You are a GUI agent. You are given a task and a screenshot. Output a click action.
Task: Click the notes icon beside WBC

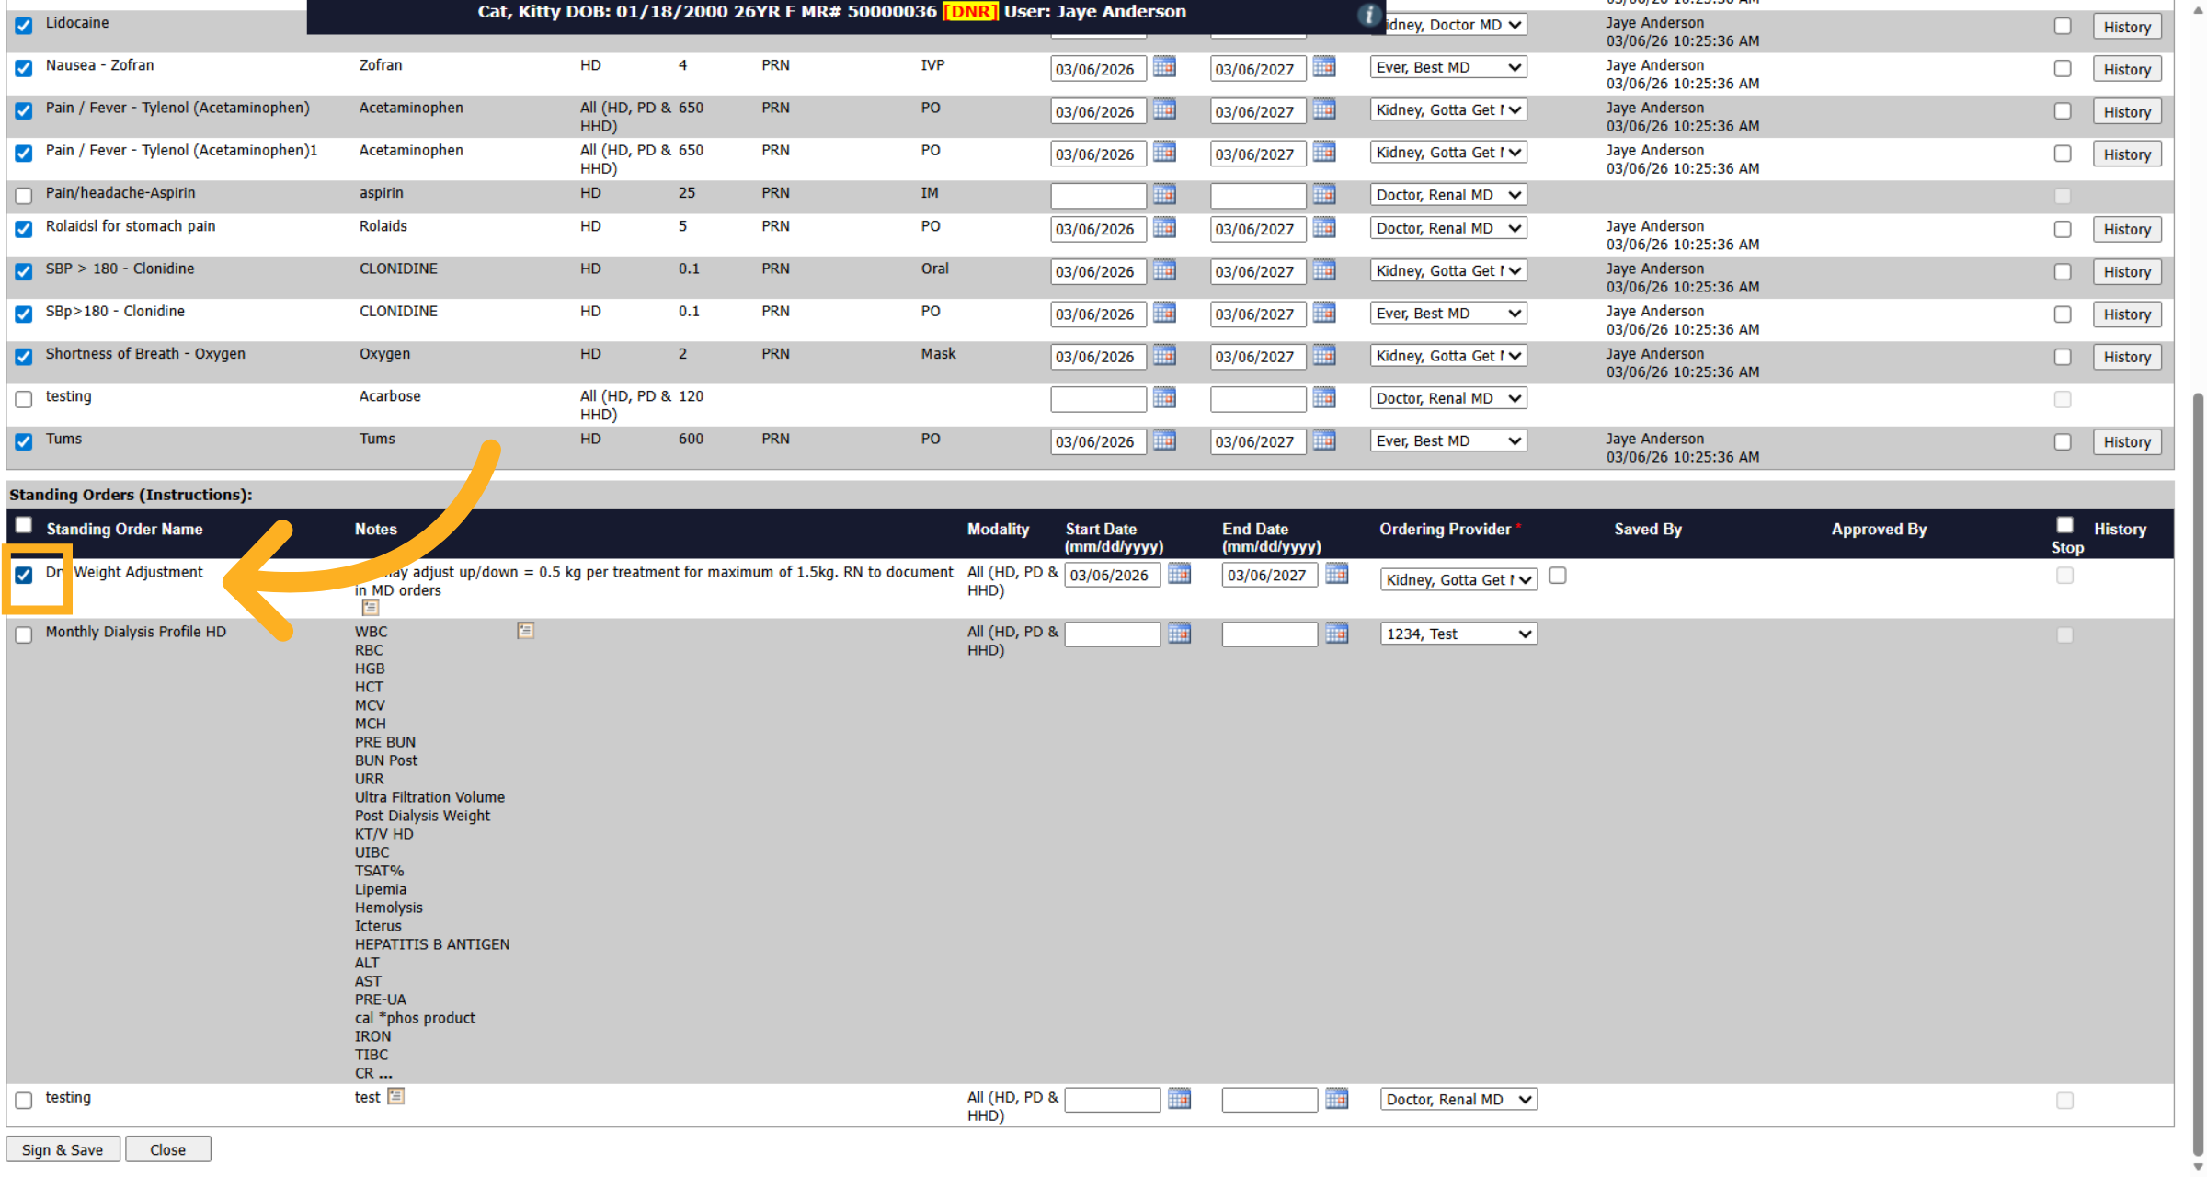(x=525, y=631)
